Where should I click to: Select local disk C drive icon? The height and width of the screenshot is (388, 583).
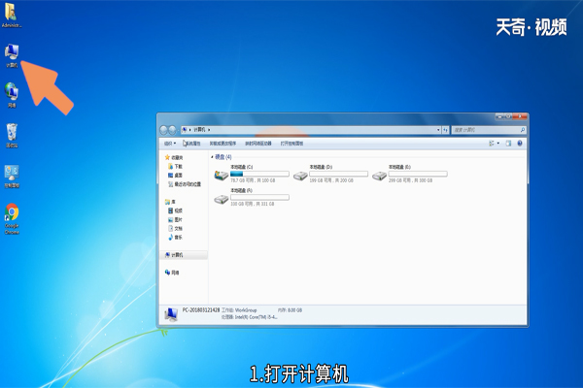[x=222, y=175]
